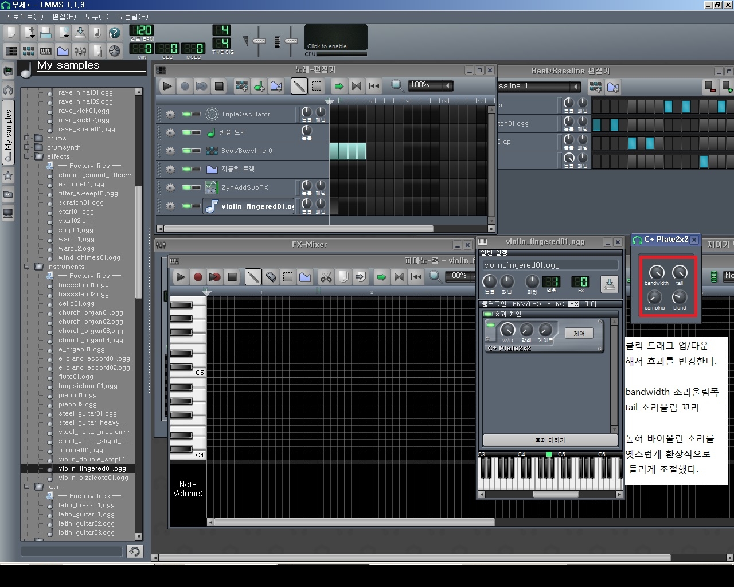734x587 pixels.
Task: Click the Click to enable oscilloscope area
Action: click(336, 37)
